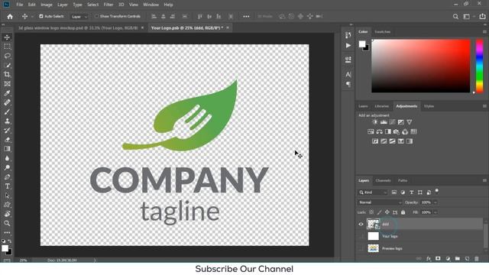Open the File menu
The image size is (489, 275).
(20, 5)
